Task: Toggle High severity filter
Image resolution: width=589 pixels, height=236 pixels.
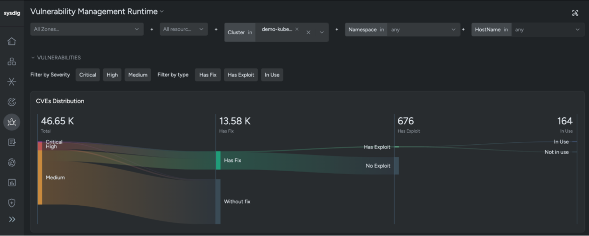Action: (112, 74)
